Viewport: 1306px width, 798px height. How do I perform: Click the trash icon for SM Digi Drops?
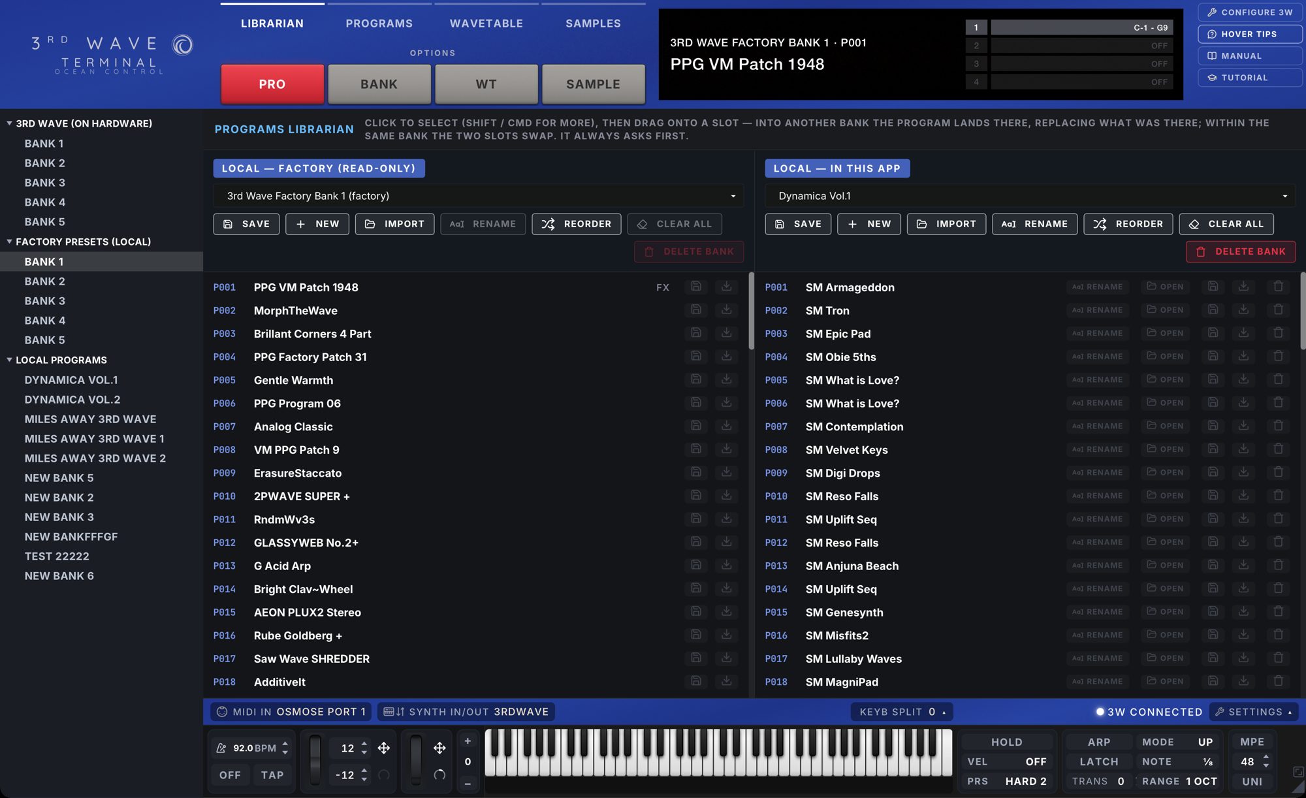click(1278, 472)
